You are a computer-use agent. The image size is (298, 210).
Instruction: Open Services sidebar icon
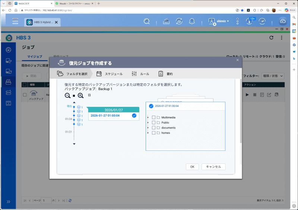[8, 103]
